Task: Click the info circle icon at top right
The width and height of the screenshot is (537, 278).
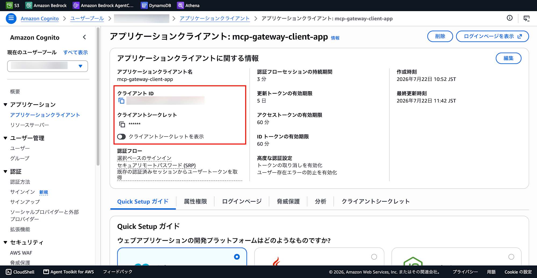Action: (x=510, y=18)
